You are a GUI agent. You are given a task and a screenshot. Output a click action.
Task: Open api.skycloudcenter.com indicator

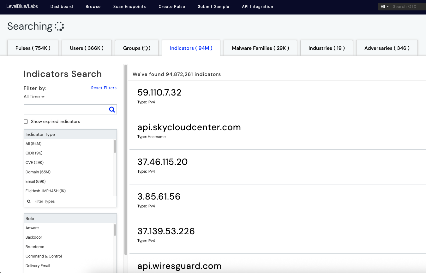click(x=189, y=127)
